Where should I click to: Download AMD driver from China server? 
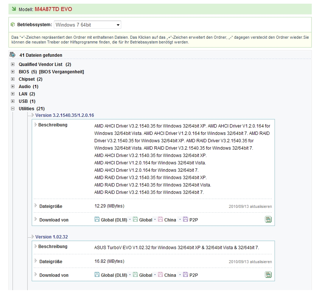pos(170,220)
